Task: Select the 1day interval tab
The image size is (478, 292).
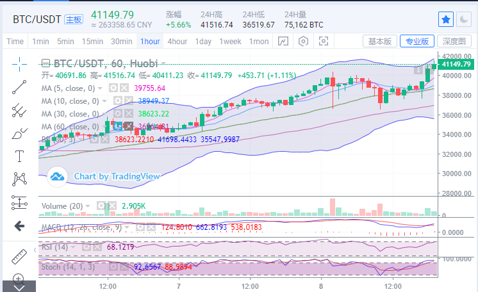Action: tap(203, 41)
